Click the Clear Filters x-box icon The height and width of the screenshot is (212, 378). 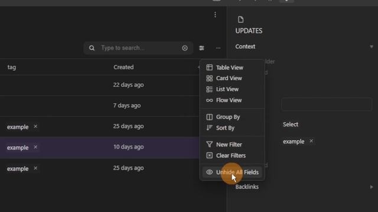coord(209,155)
